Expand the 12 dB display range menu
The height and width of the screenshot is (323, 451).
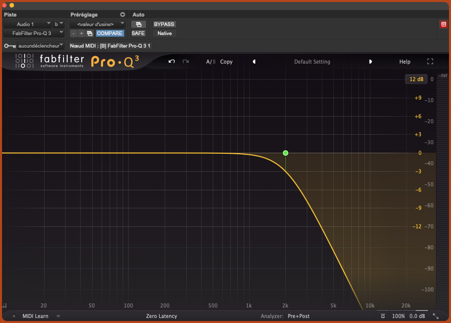pyautogui.click(x=416, y=79)
